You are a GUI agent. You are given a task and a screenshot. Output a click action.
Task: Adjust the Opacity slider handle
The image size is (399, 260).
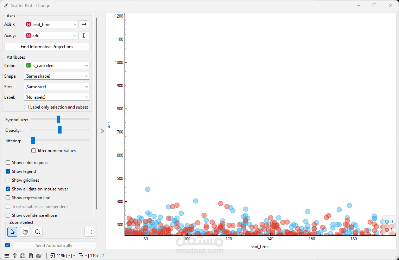click(60, 130)
